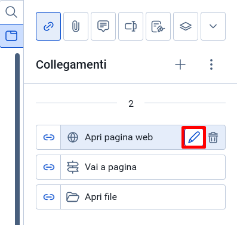The width and height of the screenshot is (237, 225).
Task: Add a new link with plus icon
Action: tap(180, 64)
